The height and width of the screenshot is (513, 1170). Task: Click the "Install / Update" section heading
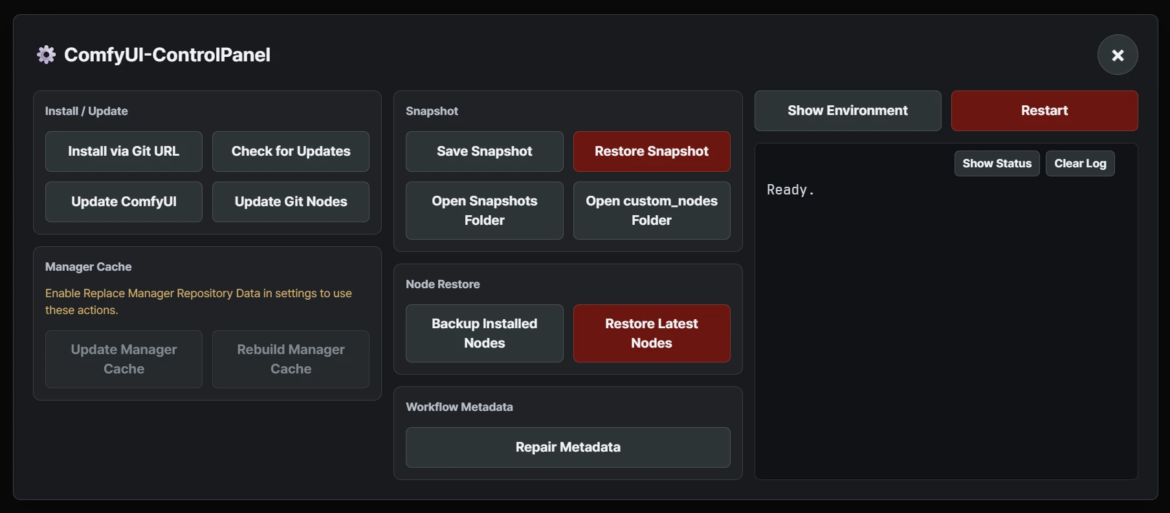[87, 111]
